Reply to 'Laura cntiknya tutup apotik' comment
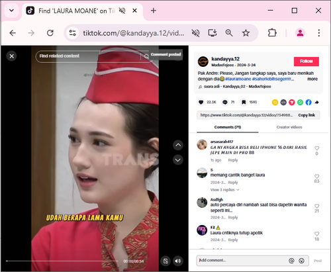This screenshot has width=331, height=272. point(233,240)
